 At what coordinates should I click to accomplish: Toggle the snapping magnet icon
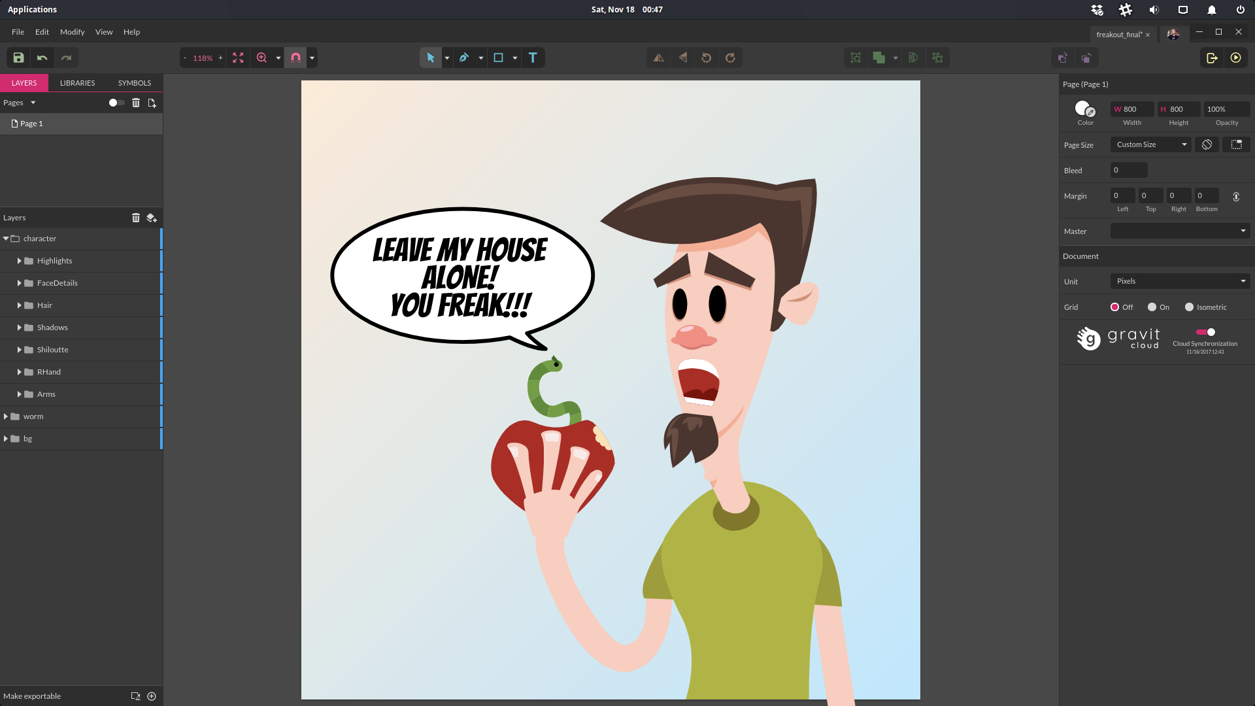[x=295, y=58]
